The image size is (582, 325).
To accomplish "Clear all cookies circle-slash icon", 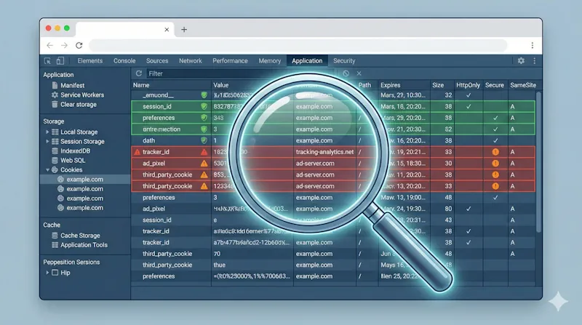I will (x=346, y=73).
